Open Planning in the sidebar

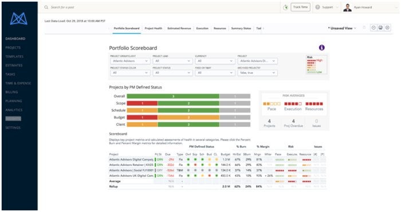point(14,101)
